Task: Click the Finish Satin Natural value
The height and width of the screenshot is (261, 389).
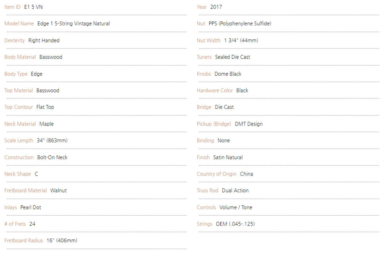Action: (x=228, y=157)
